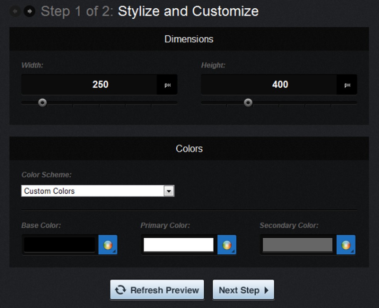Click the Colors section header
This screenshot has height=308, width=379.
point(189,149)
